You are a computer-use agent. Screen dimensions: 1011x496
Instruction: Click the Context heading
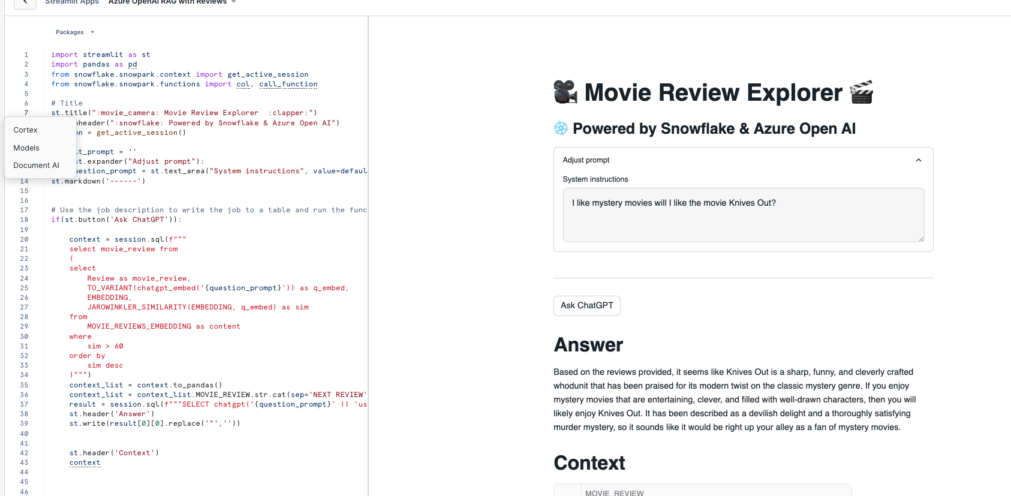click(x=589, y=463)
